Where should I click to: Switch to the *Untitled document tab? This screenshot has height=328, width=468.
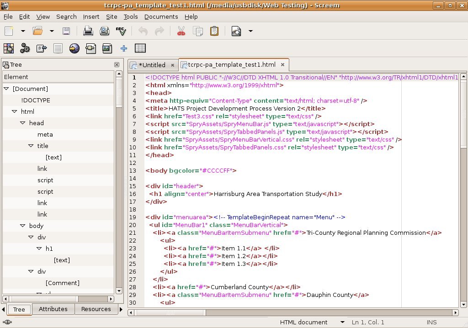pyautogui.click(x=151, y=65)
